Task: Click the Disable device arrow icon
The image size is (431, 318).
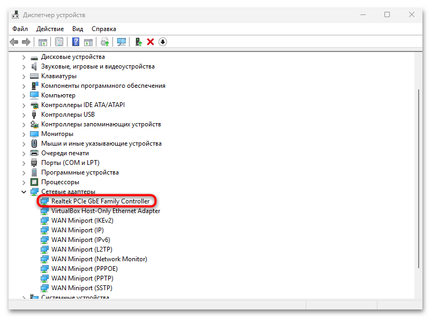Action: click(x=162, y=42)
